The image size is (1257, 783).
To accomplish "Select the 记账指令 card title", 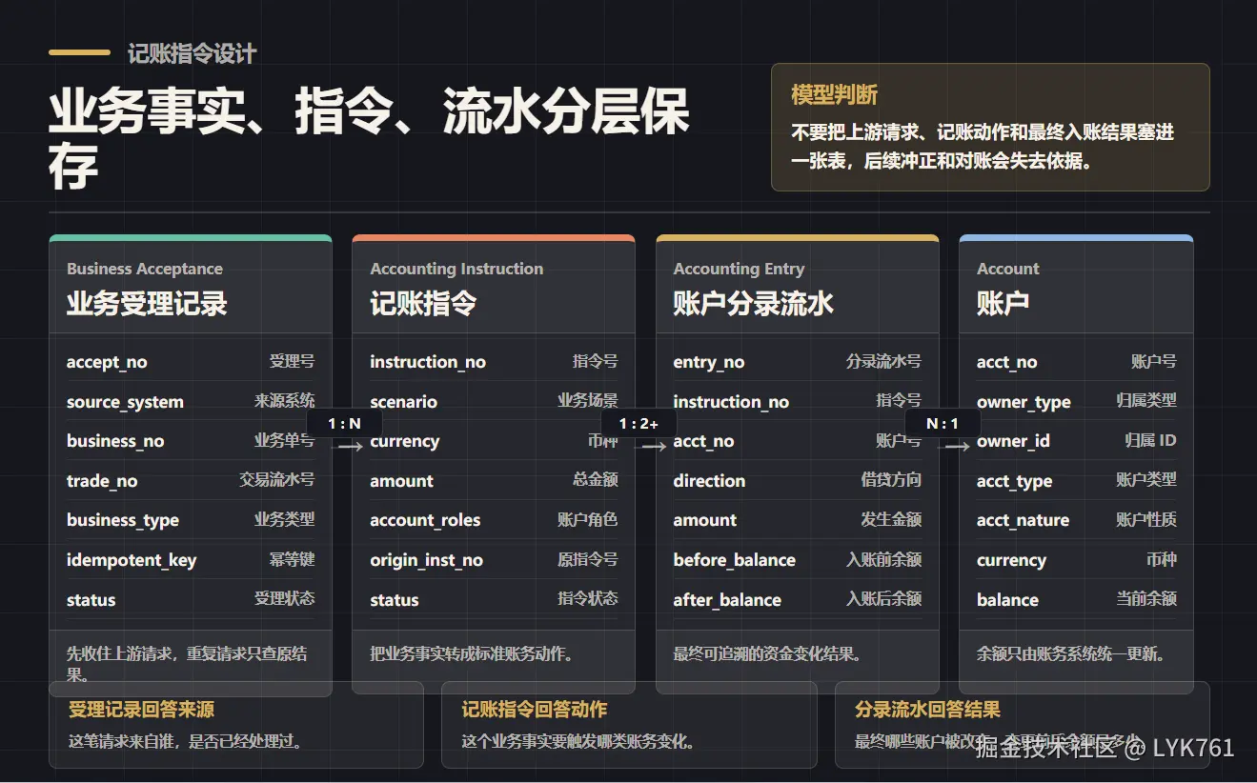I will pyautogui.click(x=423, y=304).
